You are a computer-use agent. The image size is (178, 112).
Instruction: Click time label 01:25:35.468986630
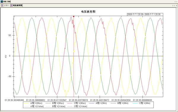point(142,100)
